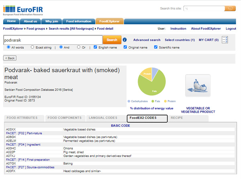The height and width of the screenshot is (179, 241).
Task: Click Serbian Food Composition Database 2016 text
Action: pos(39,90)
